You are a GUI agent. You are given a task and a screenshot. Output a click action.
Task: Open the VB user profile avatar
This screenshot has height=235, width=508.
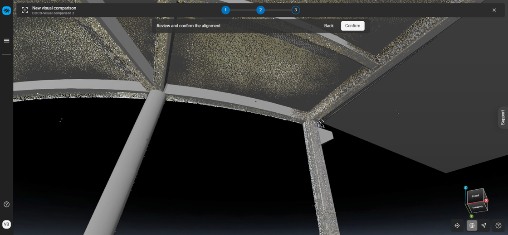(6, 224)
